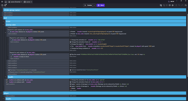The image size is (188, 101).
Task: Click the vertical scrollbar of events sheet
Action: pyautogui.click(x=187, y=45)
